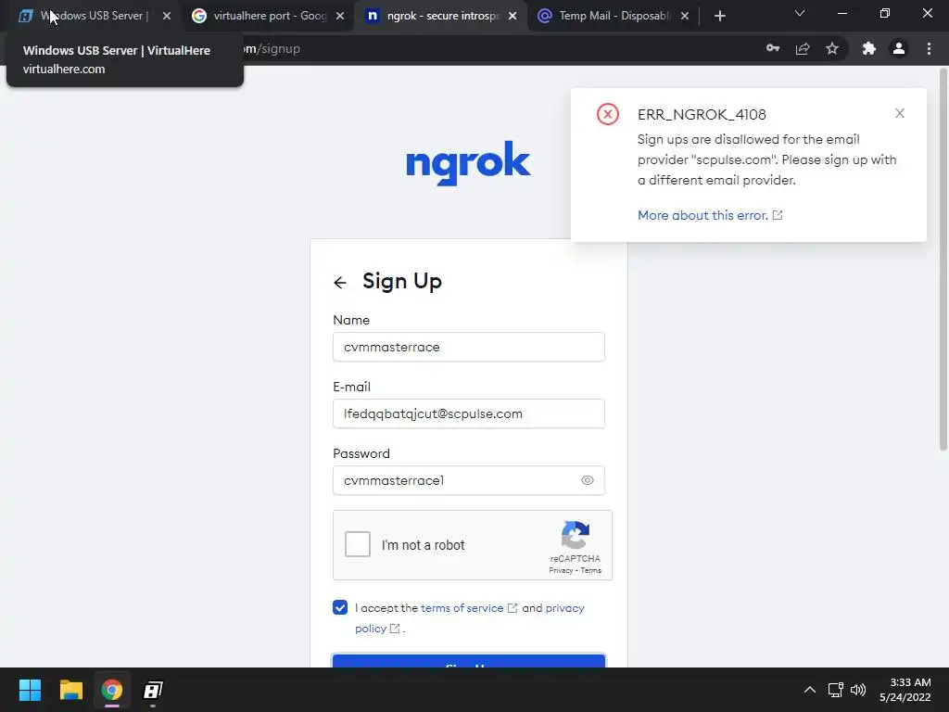Open File Explorer from the taskbar
The image size is (949, 712).
click(70, 690)
